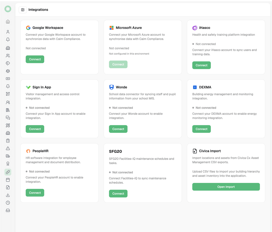
Task: Connect the Google Workspace integration
Action: (35, 59)
